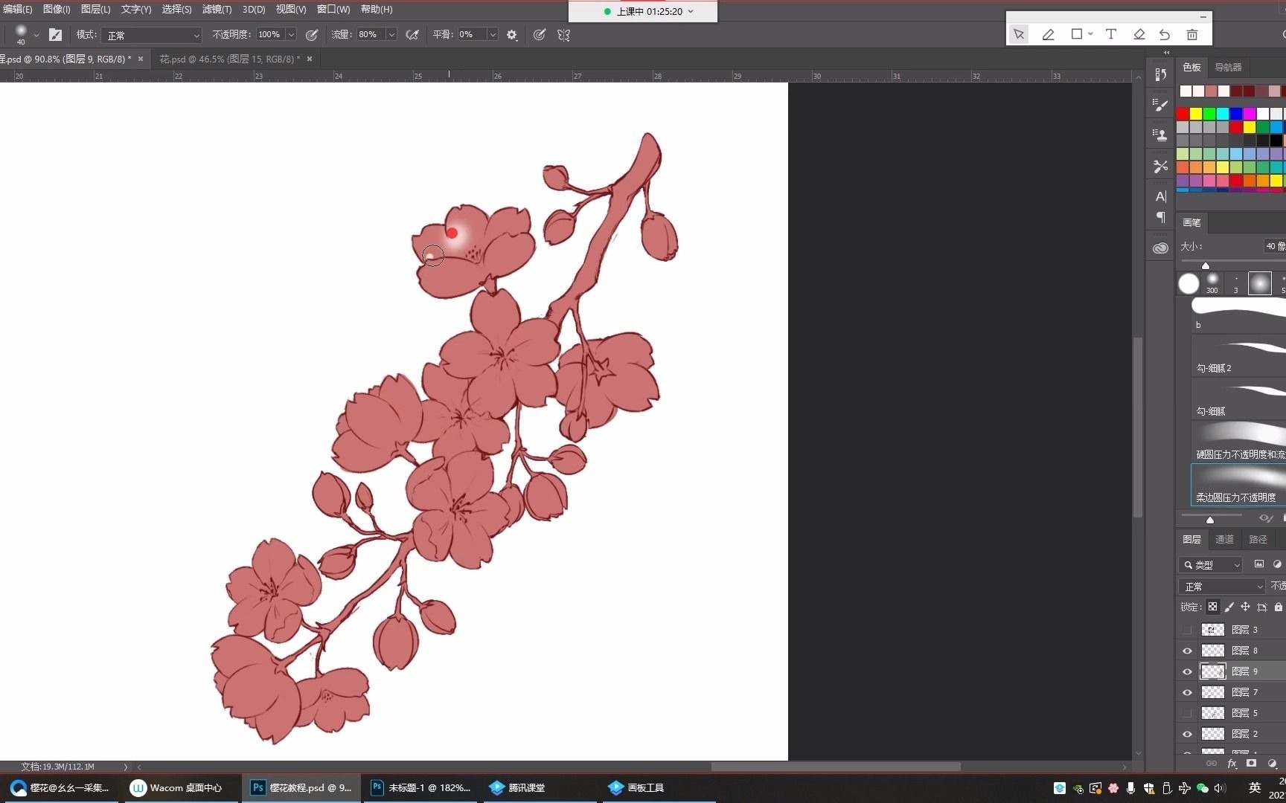Open smoothing options gear icon
Screen dimensions: 1286x803
pyautogui.click(x=512, y=35)
